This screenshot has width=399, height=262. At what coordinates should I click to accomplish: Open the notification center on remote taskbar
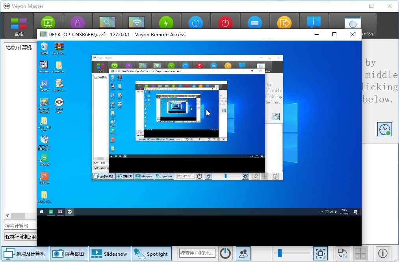(x=356, y=212)
